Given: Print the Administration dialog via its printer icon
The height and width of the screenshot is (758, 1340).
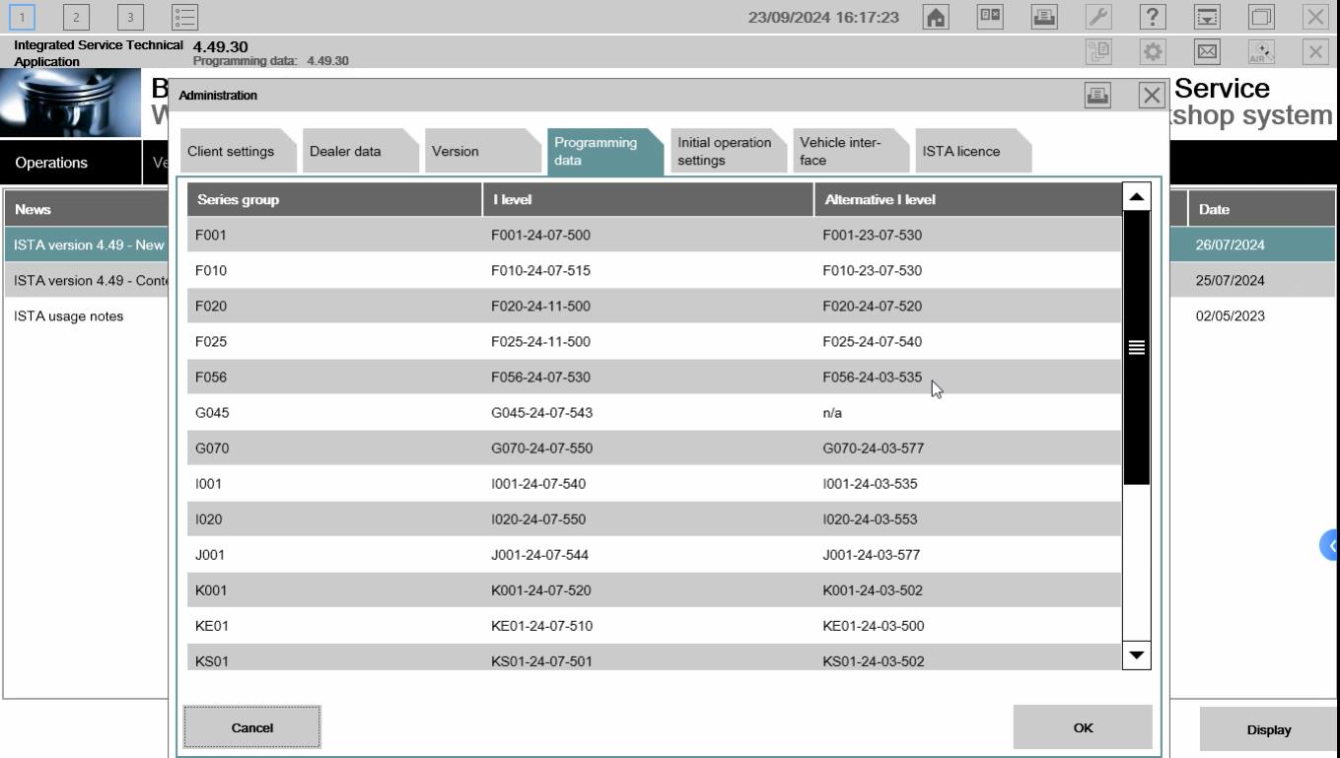Looking at the screenshot, I should point(1097,96).
